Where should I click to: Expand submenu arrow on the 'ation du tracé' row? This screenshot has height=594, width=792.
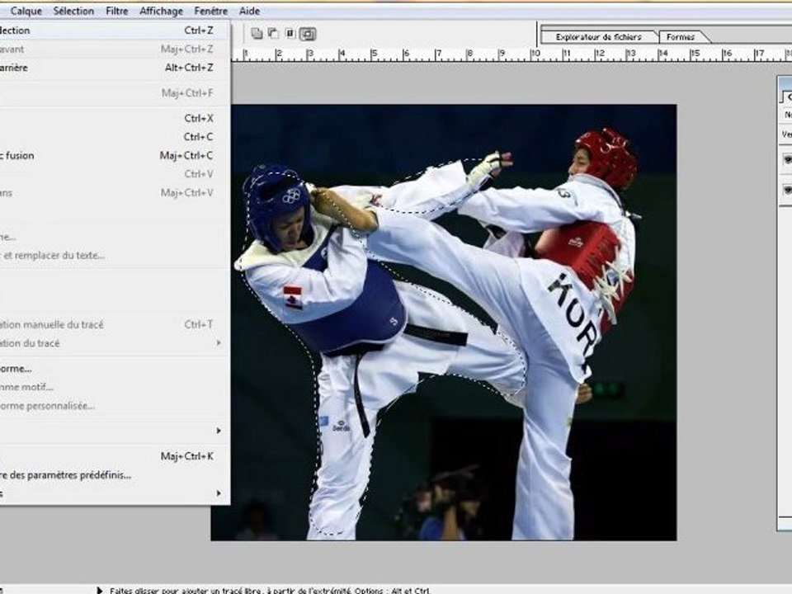tap(219, 343)
